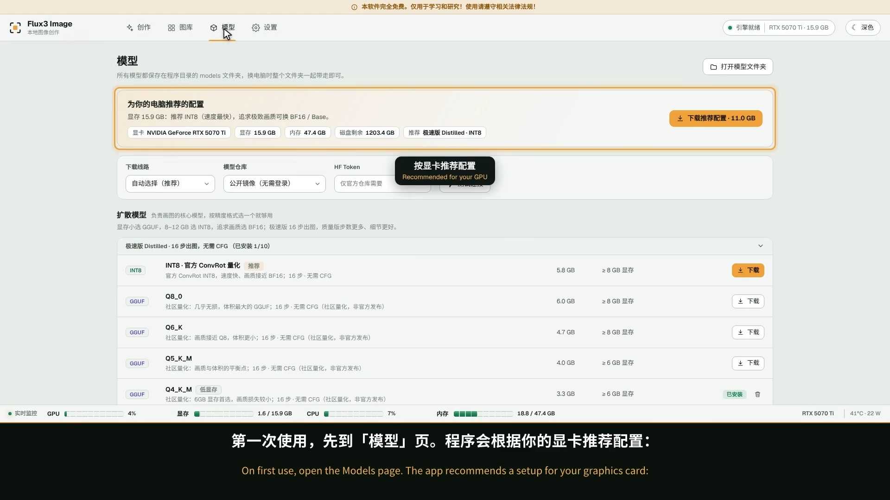
Task: Click the CPU usage bar in status bar
Action: click(x=354, y=414)
